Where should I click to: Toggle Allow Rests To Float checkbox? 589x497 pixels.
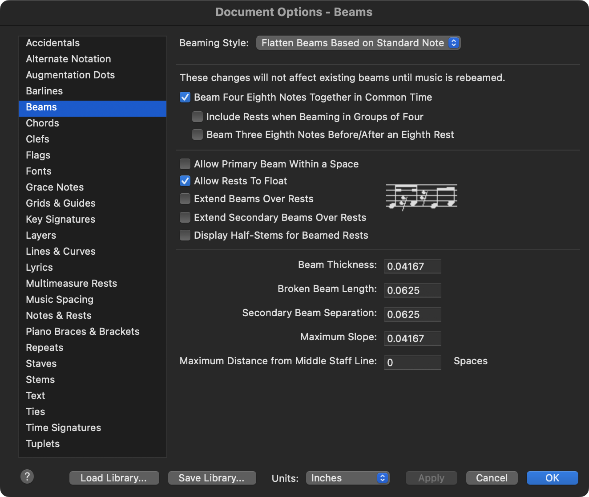coord(185,181)
